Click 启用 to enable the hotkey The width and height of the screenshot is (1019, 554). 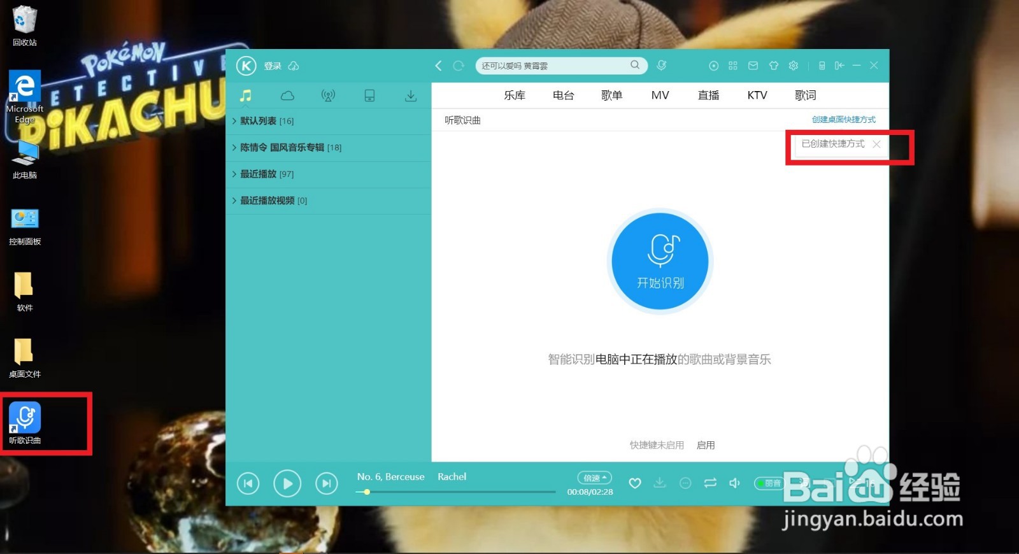[705, 445]
